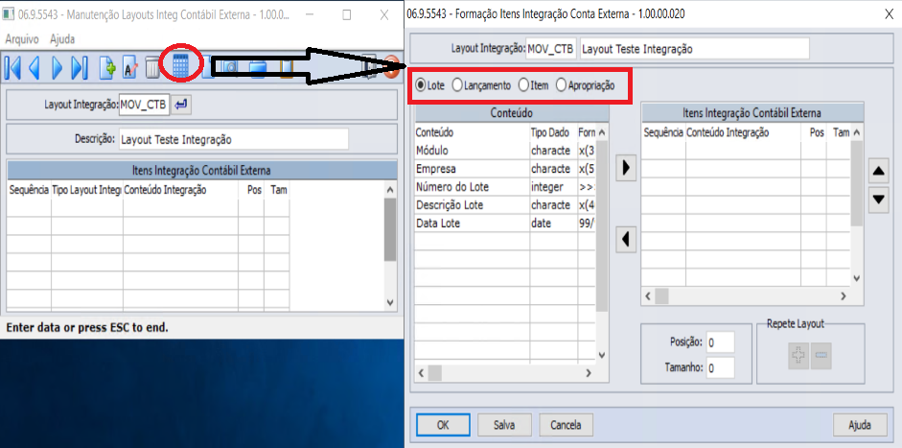Click Layout Teste Integração field in Formação window
The height and width of the screenshot is (448, 902).
click(x=695, y=49)
